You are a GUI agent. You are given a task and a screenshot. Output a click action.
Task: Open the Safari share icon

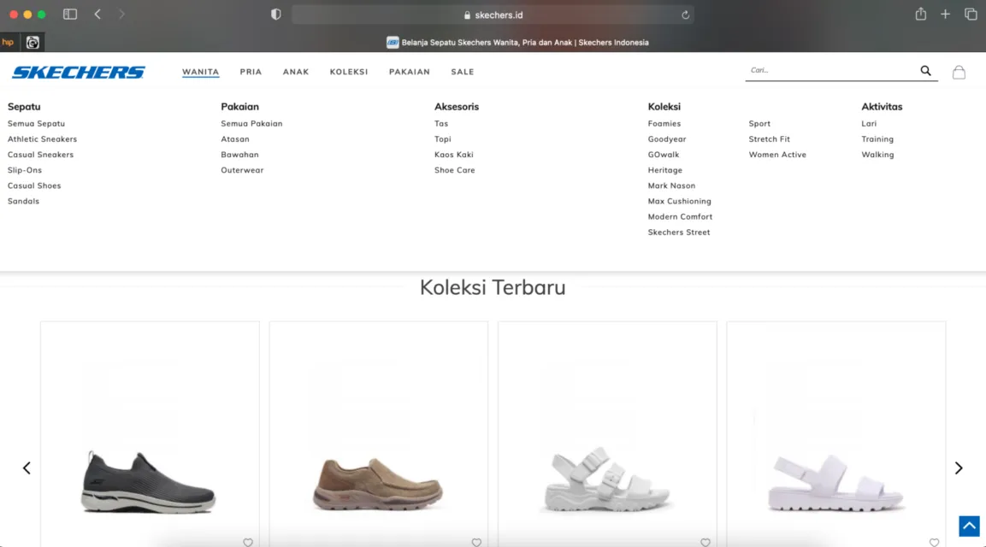coord(921,14)
